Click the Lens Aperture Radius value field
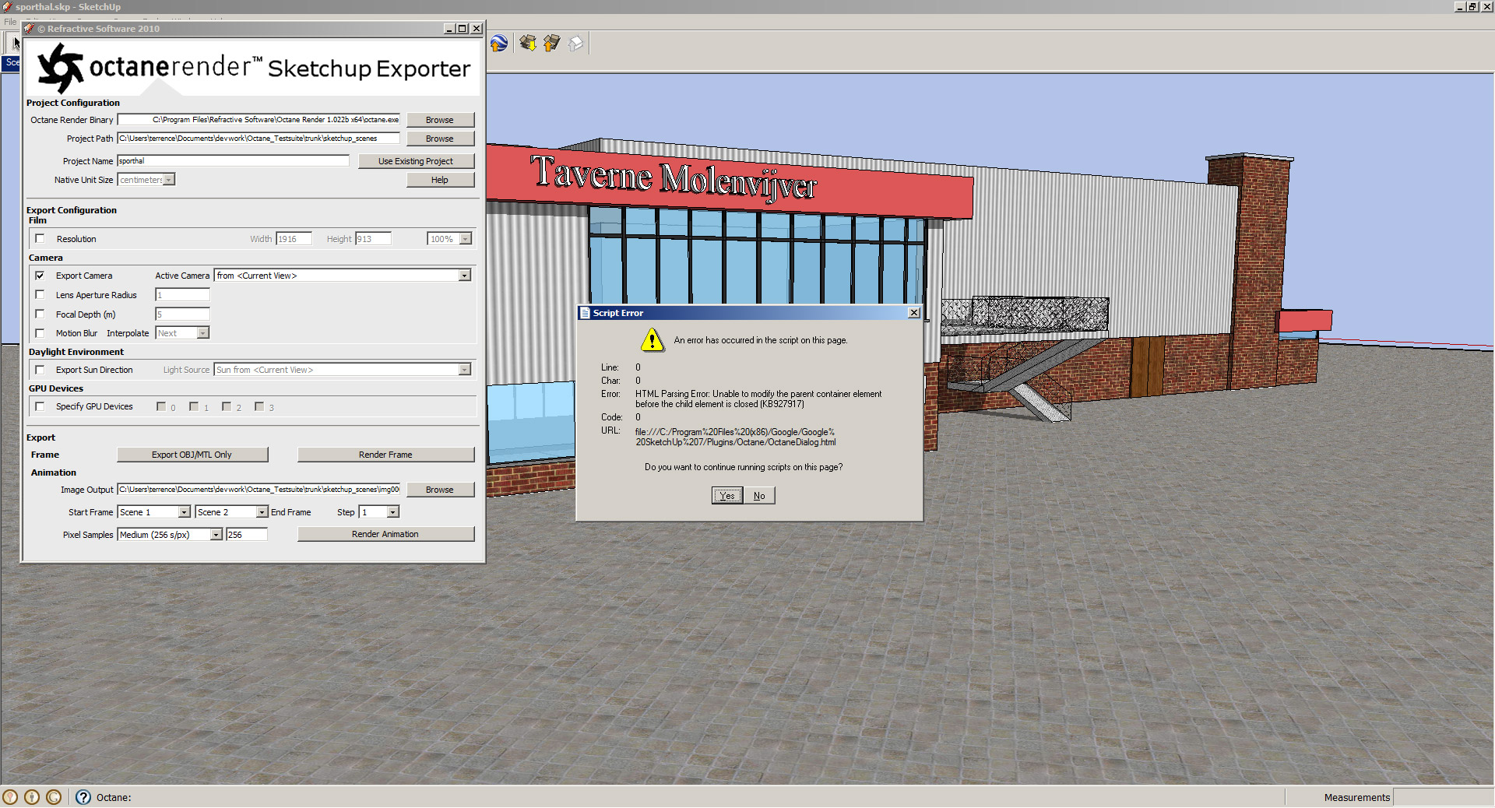Viewport: 1495px width, 808px height. 183,295
